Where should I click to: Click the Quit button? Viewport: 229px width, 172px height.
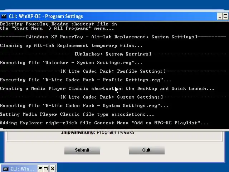147,150
